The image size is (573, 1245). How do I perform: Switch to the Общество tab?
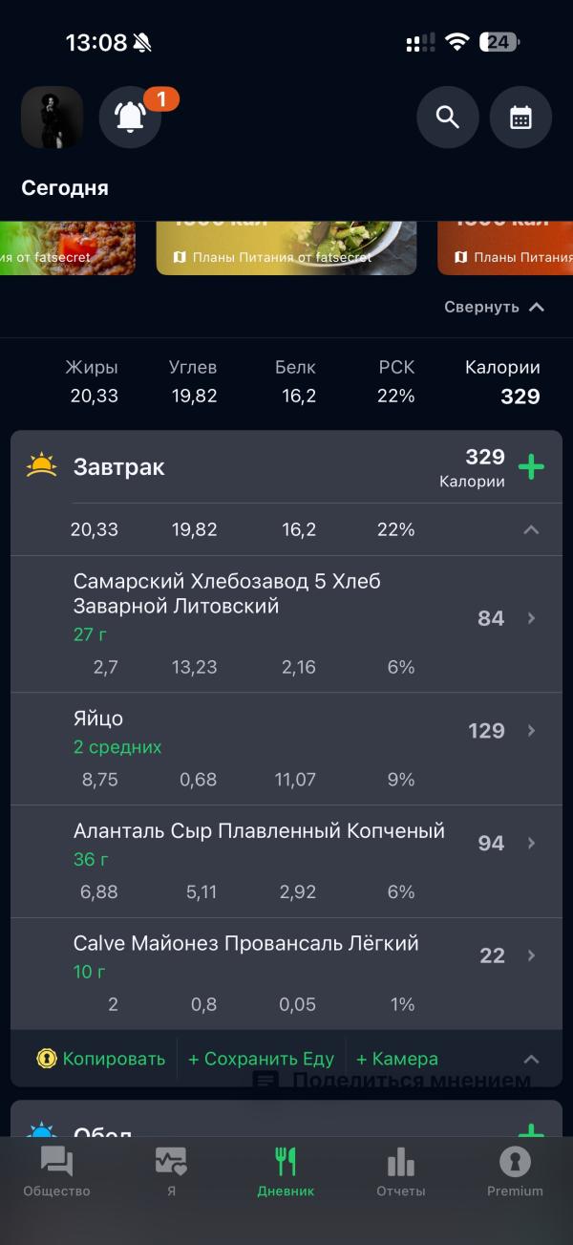(x=56, y=1171)
